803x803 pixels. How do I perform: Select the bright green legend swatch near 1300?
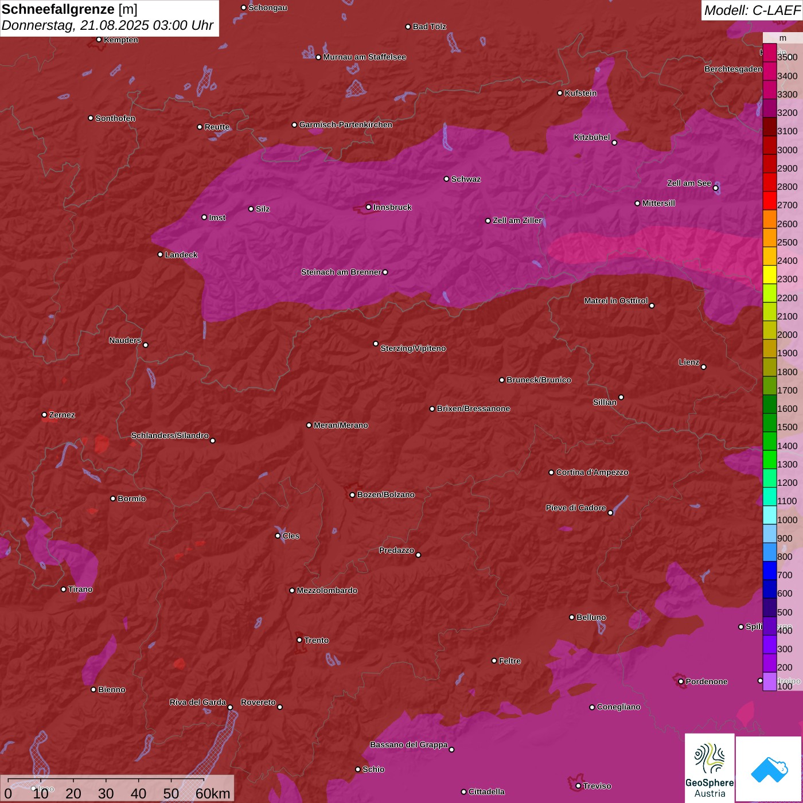click(769, 459)
